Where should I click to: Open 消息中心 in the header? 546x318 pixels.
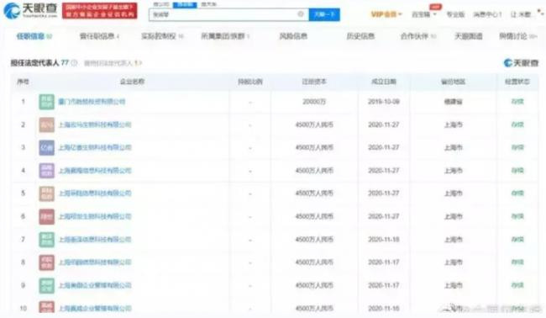(487, 14)
